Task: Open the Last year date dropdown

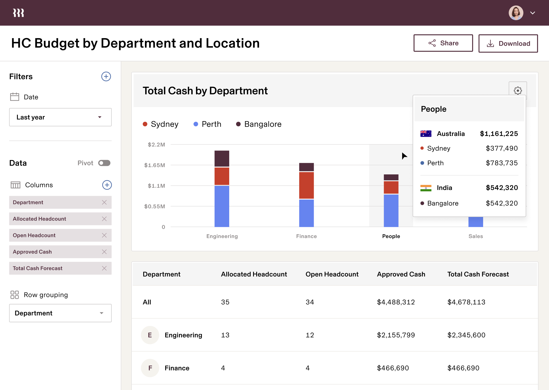Action: [x=60, y=117]
